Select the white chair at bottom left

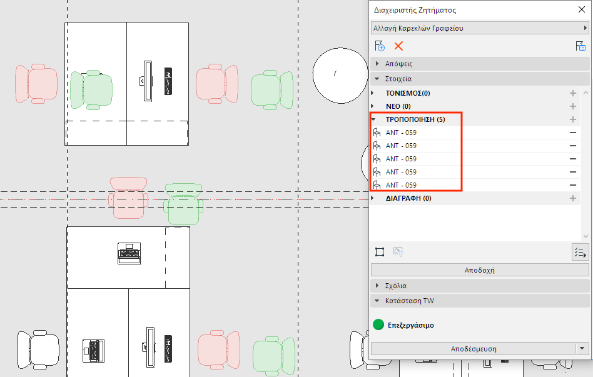(38, 349)
